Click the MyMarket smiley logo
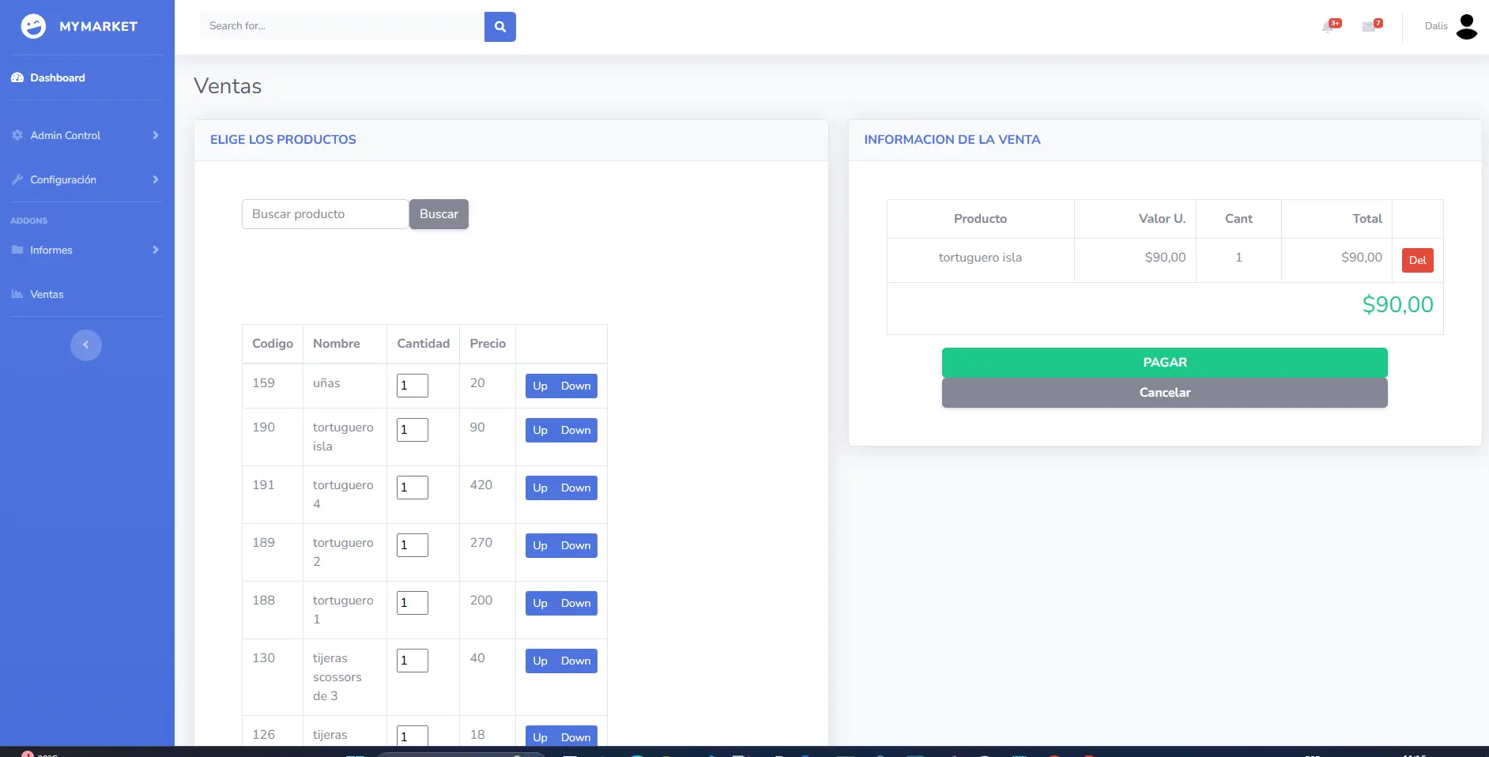Viewport: 1489px width, 757px height. (33, 27)
